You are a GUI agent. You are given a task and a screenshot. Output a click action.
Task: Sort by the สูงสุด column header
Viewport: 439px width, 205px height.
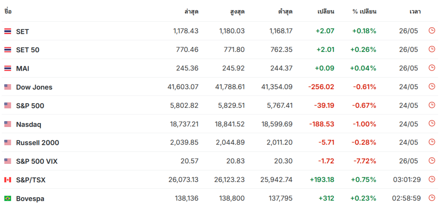pyautogui.click(x=237, y=12)
